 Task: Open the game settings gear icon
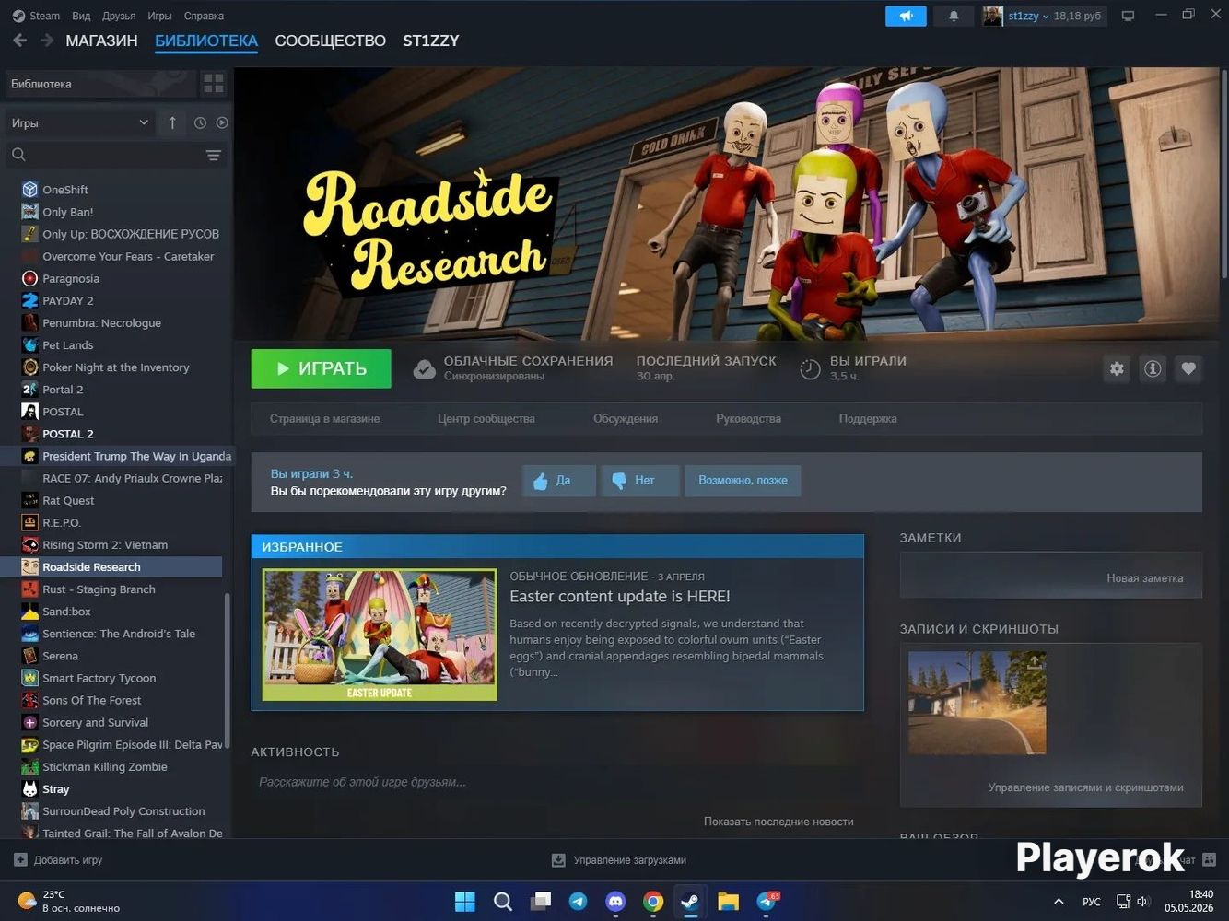(x=1117, y=368)
